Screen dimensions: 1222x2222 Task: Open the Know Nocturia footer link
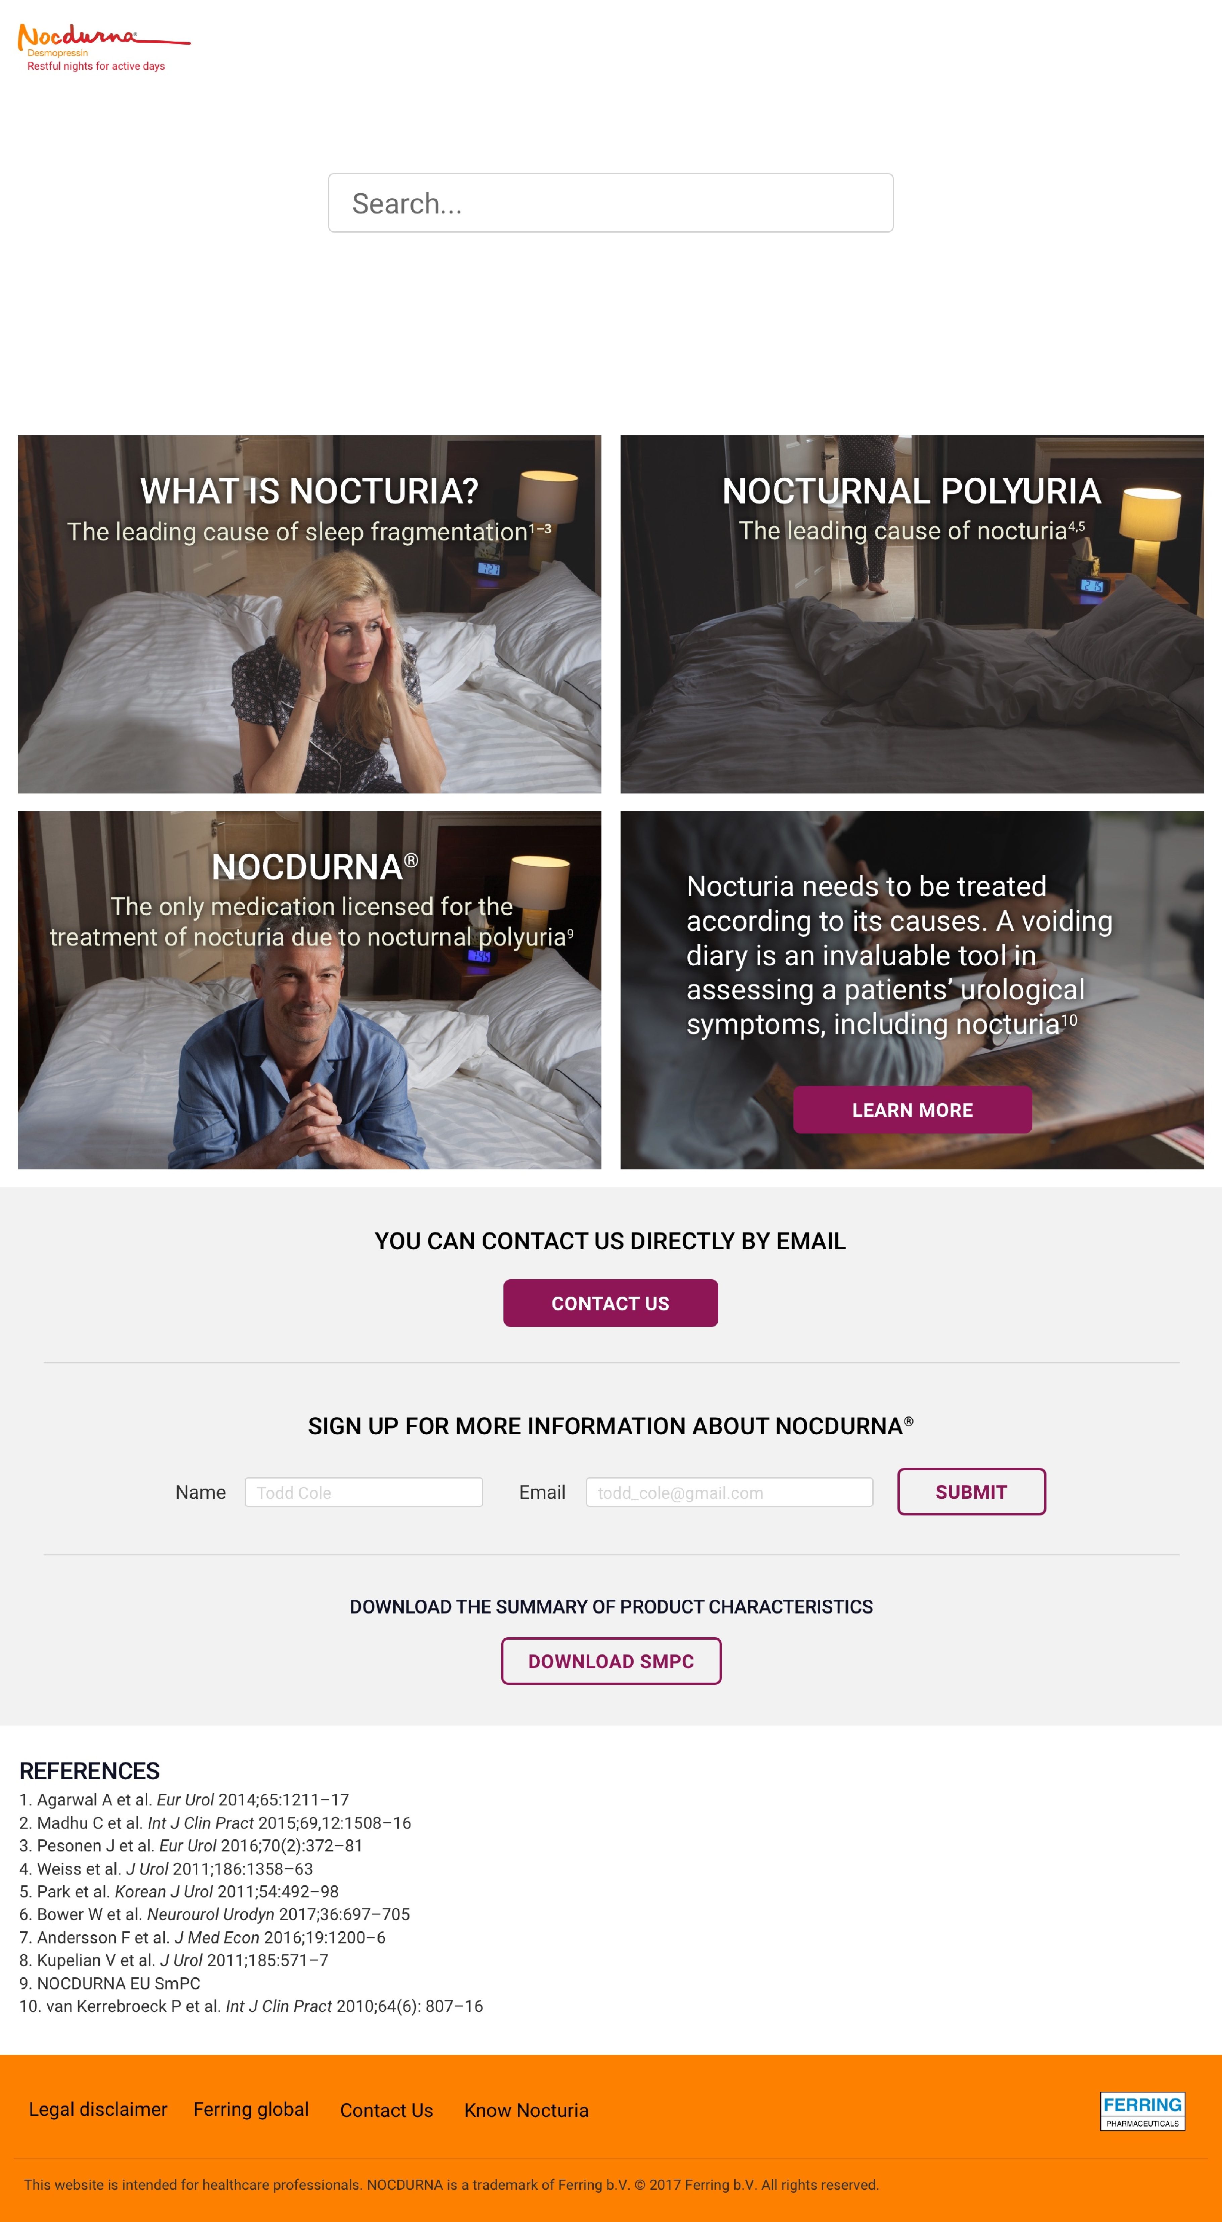pyautogui.click(x=526, y=2111)
